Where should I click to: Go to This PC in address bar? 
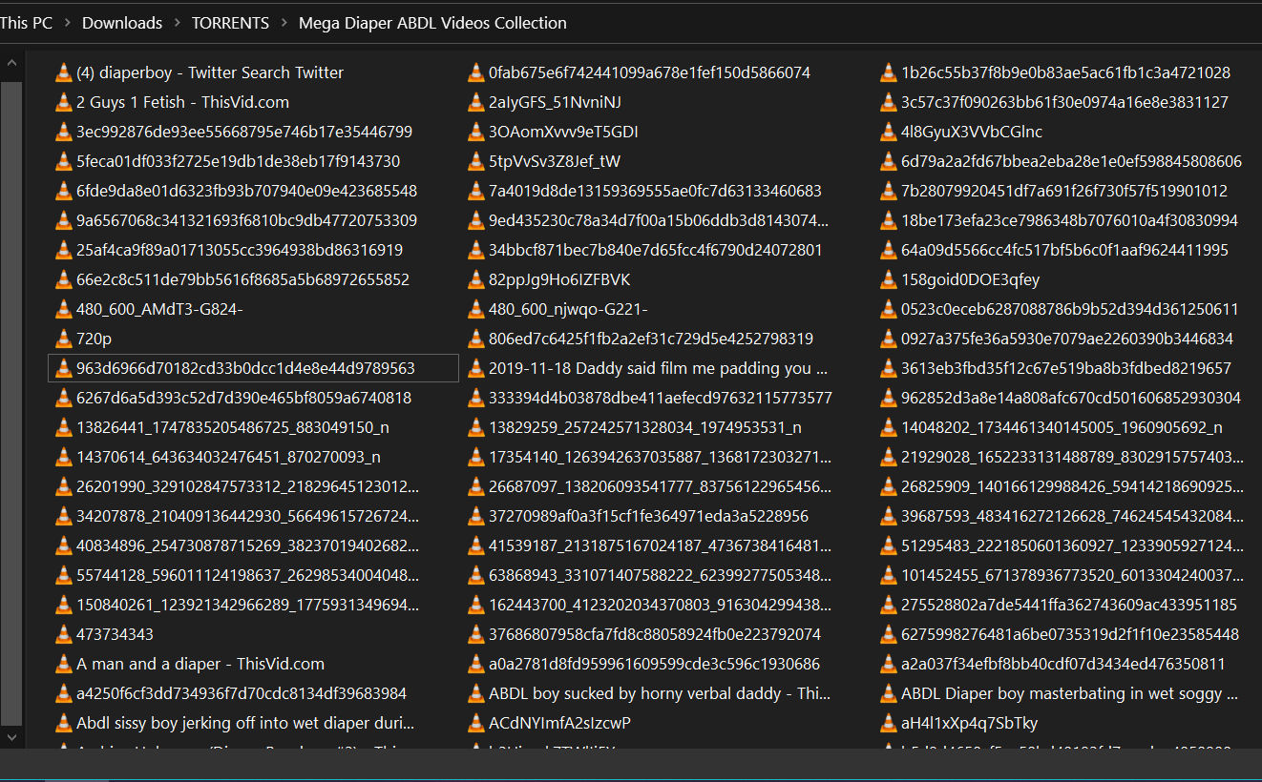(x=26, y=23)
